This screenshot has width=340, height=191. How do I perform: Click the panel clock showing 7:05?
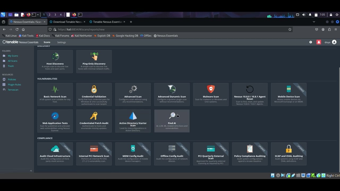[322, 15]
